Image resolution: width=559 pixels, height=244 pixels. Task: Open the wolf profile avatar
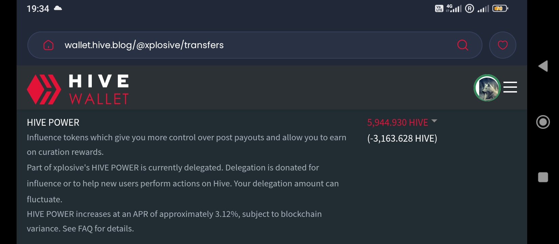(487, 88)
